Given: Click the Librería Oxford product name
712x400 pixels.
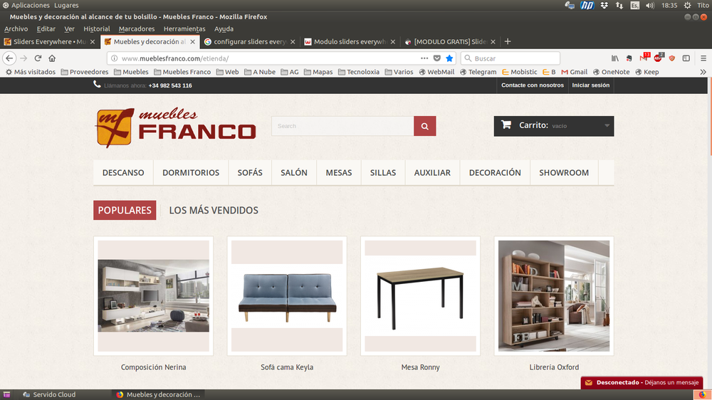Looking at the screenshot, I should tap(554, 367).
